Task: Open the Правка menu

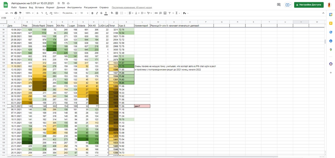Action: click(23, 8)
